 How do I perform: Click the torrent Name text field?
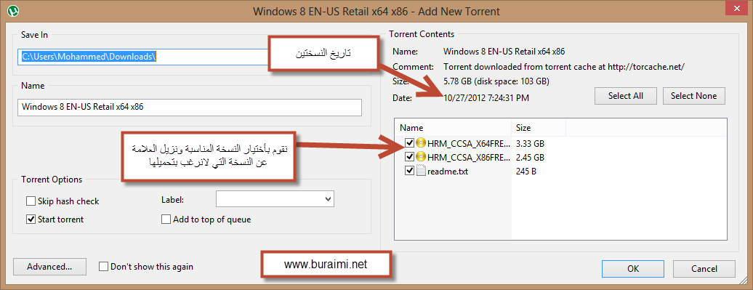(x=189, y=108)
